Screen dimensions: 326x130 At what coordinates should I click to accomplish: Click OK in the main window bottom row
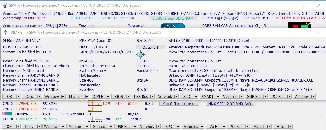coord(10,126)
